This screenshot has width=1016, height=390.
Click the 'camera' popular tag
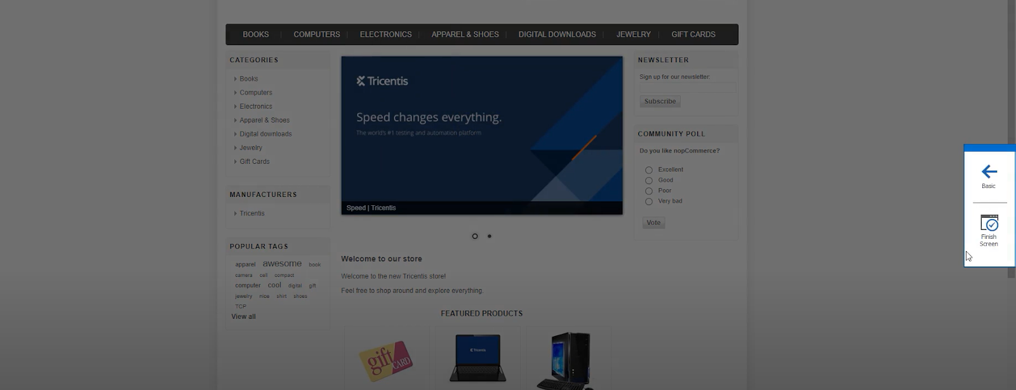(244, 276)
